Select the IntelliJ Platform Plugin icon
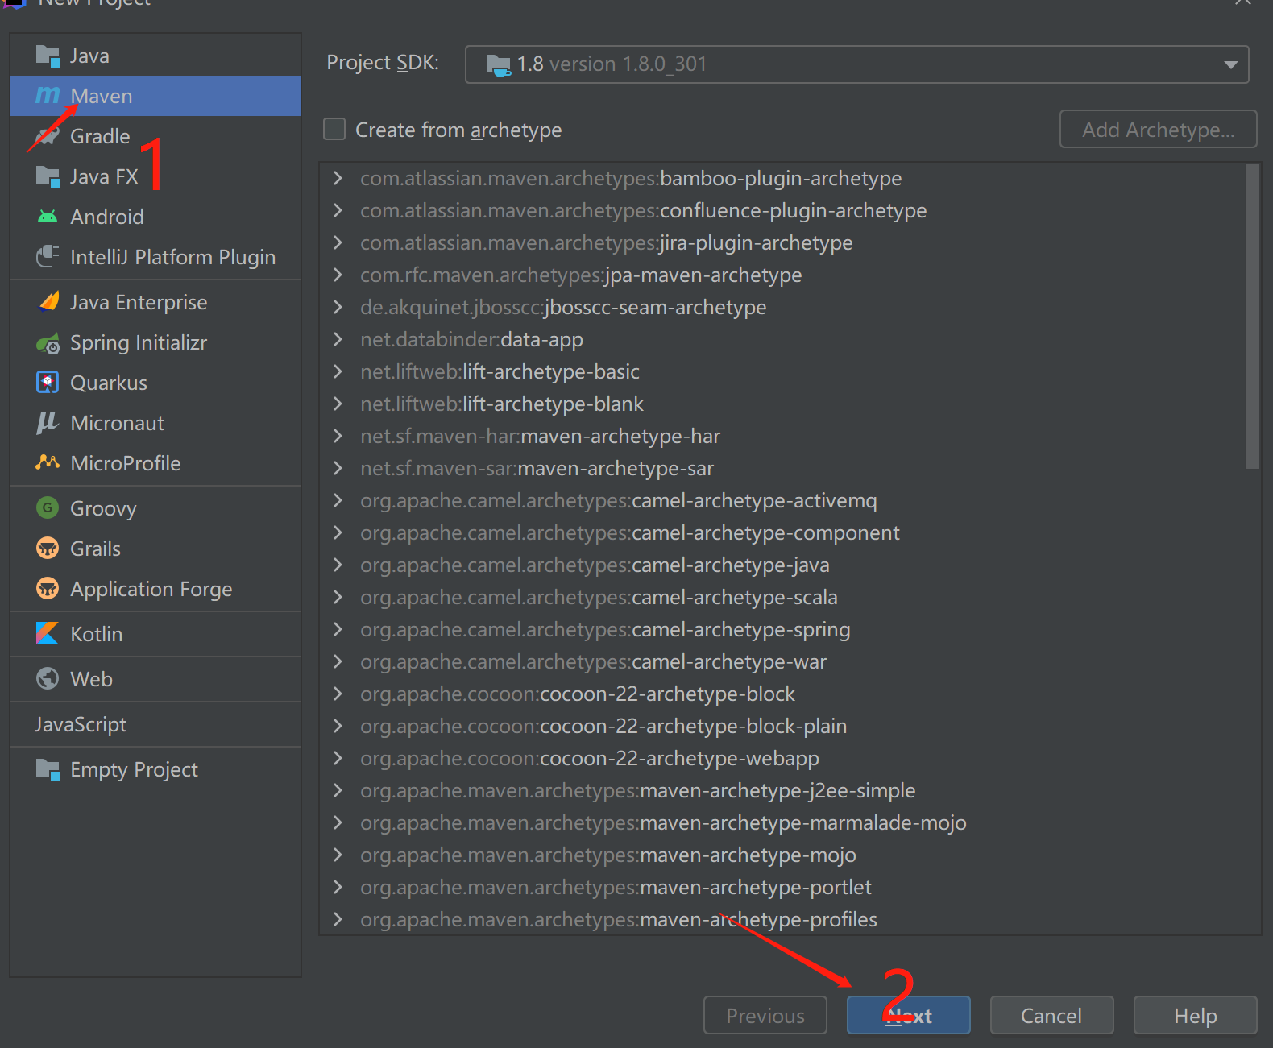Image resolution: width=1273 pixels, height=1048 pixels. 48,257
